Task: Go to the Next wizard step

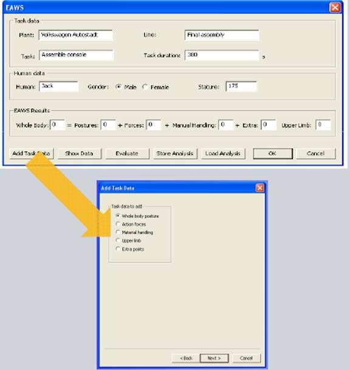Action: coord(214,358)
